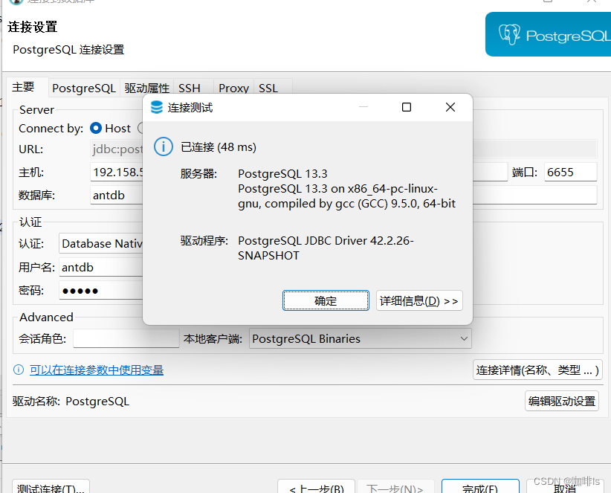Click the 完成(F) finish button

tap(480, 487)
